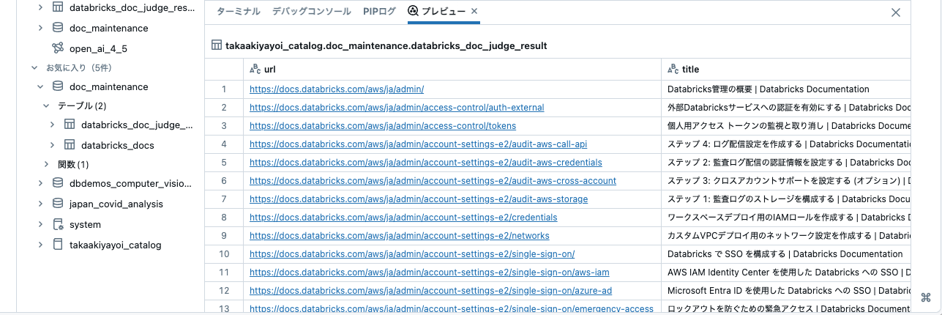Click the dbdemos_computer_visio... schema icon
The width and height of the screenshot is (942, 315).
(58, 183)
